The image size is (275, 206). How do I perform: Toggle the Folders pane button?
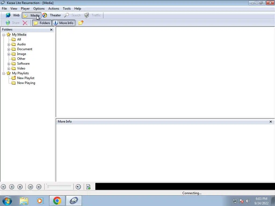tap(42, 23)
